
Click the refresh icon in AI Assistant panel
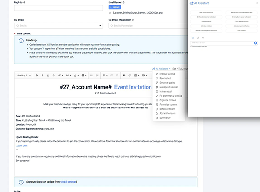point(203,38)
